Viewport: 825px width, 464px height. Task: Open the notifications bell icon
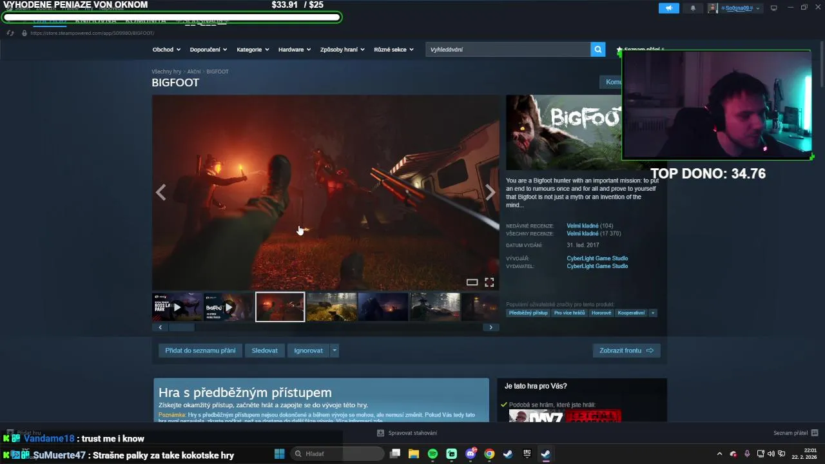(693, 8)
